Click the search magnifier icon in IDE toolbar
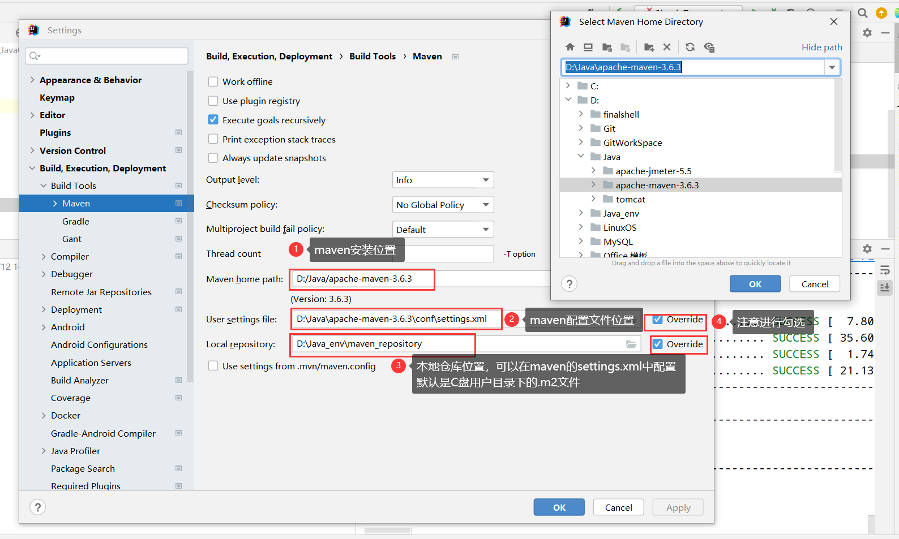Image resolution: width=899 pixels, height=539 pixels. 863,13
